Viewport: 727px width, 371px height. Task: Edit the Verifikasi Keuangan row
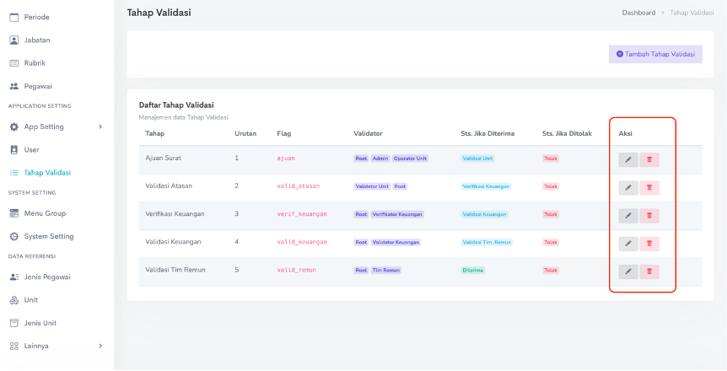(628, 216)
